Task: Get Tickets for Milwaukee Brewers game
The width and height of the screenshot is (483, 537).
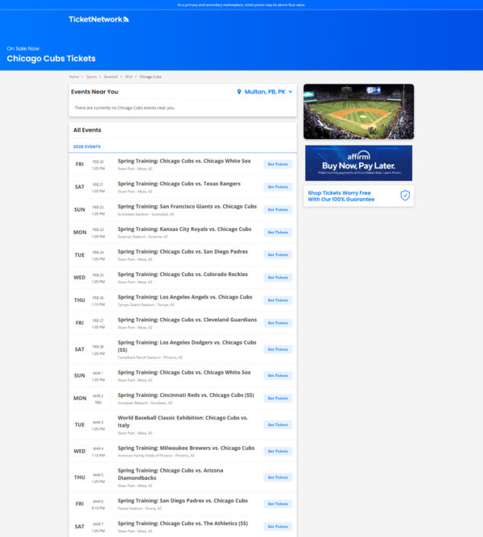Action: pos(278,451)
